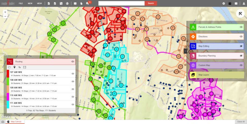247x124 pixels.
Task: Click the Close All button
Action: coord(241,122)
